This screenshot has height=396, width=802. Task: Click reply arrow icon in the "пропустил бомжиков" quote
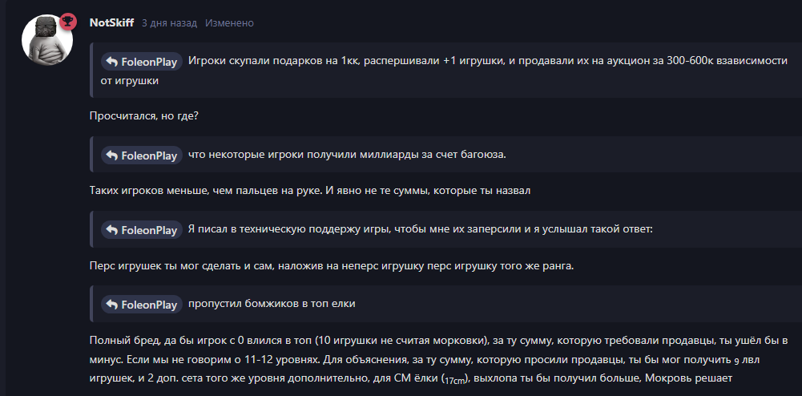coord(112,305)
